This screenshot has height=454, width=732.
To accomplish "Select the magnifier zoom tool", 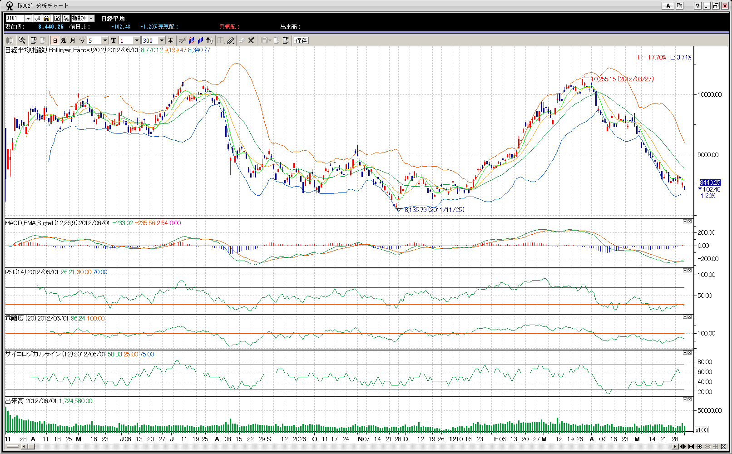I will click(x=21, y=40).
